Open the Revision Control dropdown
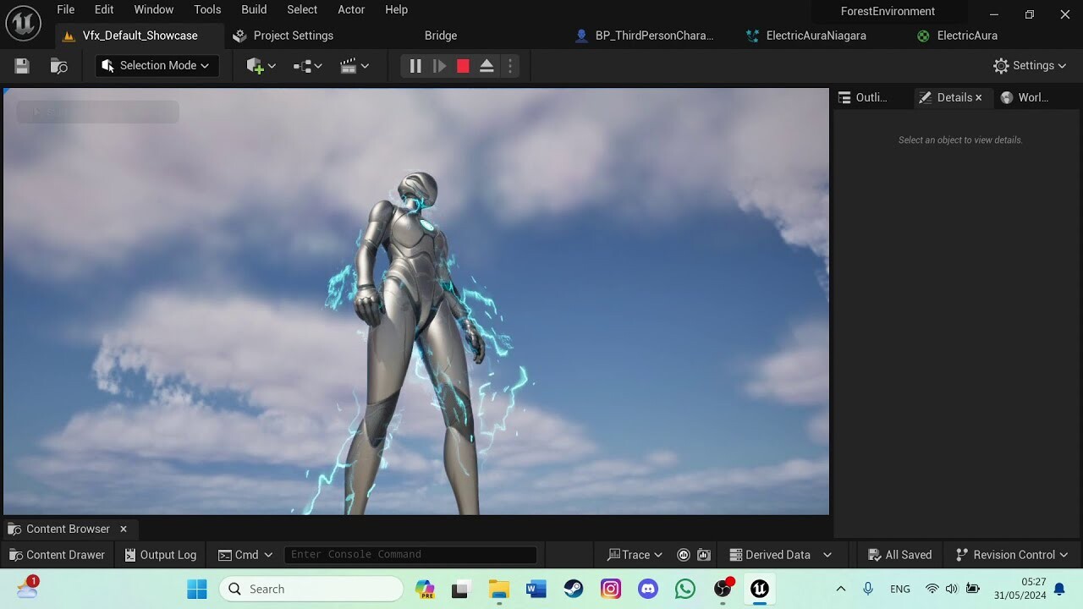The width and height of the screenshot is (1083, 609). point(1011,554)
